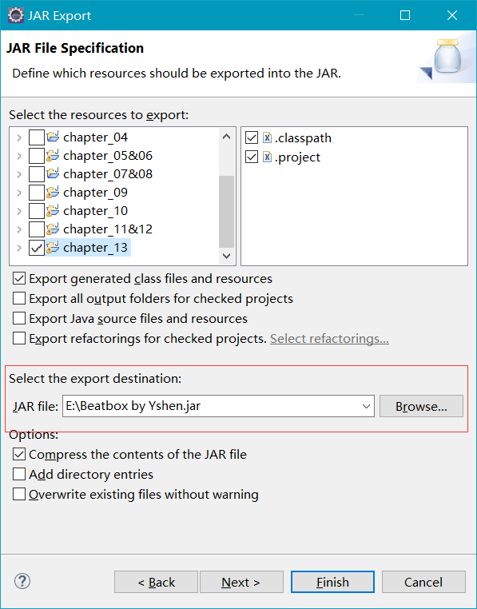
Task: Click the chapter_10 project folder icon
Action: tap(53, 210)
